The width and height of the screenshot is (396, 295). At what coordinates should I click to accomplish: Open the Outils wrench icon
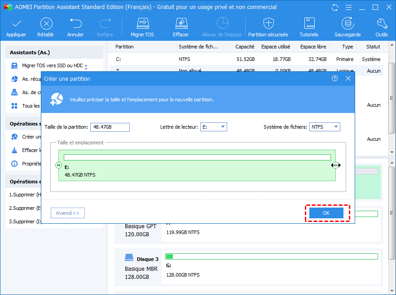click(x=382, y=24)
